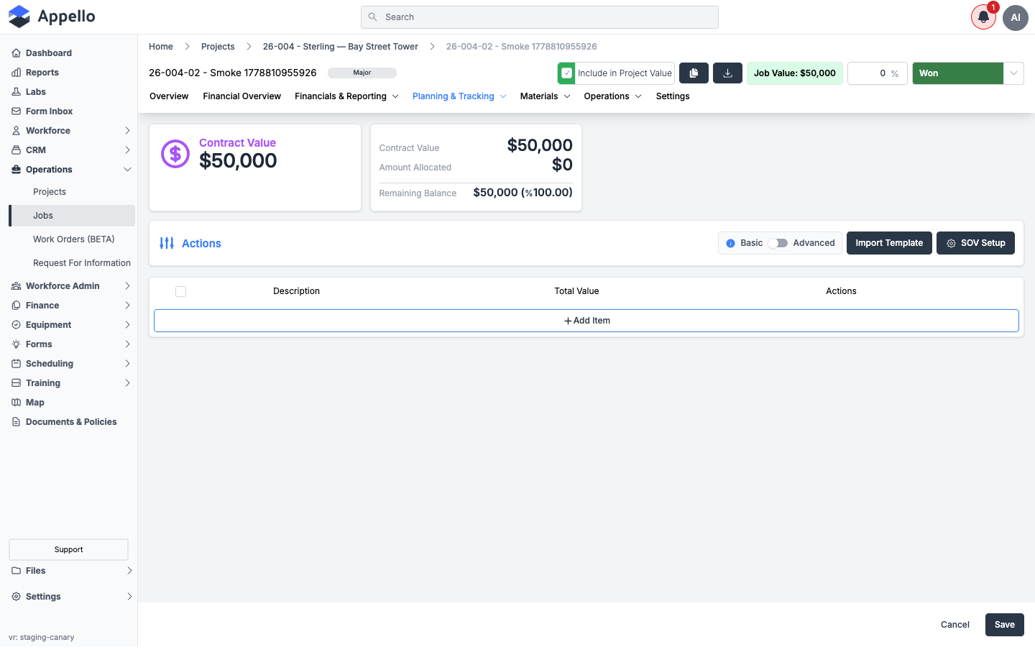1035x660 pixels.
Task: Cancel the current edits
Action: (x=955, y=625)
